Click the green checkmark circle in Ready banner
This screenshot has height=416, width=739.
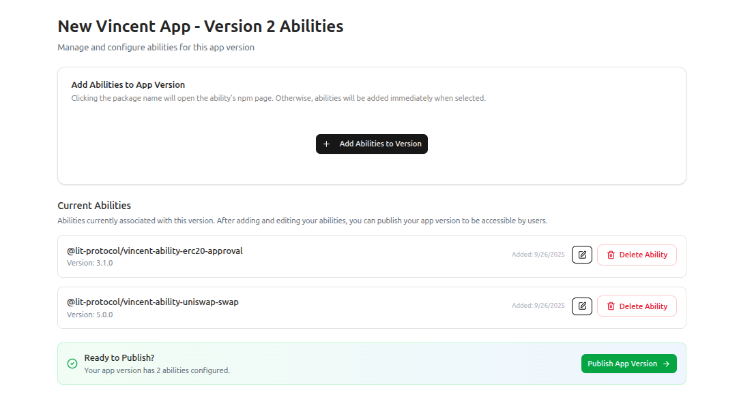(x=72, y=364)
